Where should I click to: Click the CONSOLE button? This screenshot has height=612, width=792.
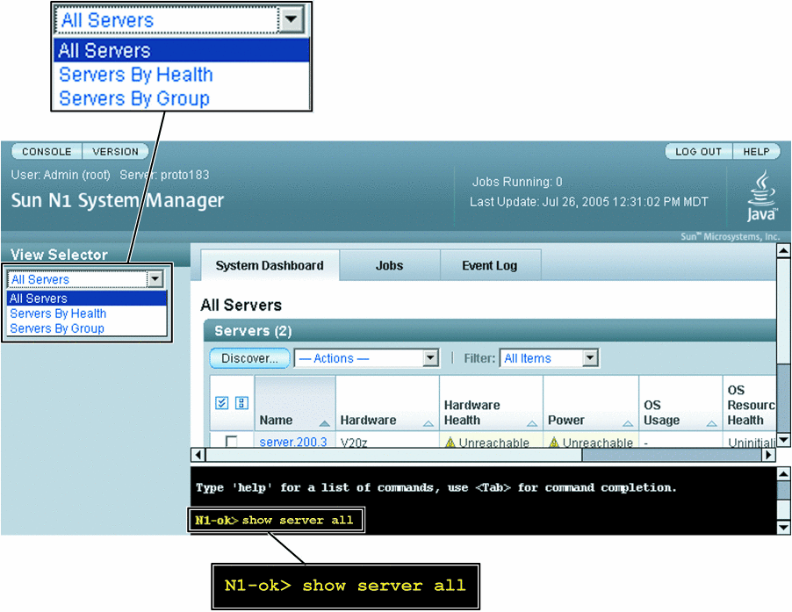click(47, 152)
